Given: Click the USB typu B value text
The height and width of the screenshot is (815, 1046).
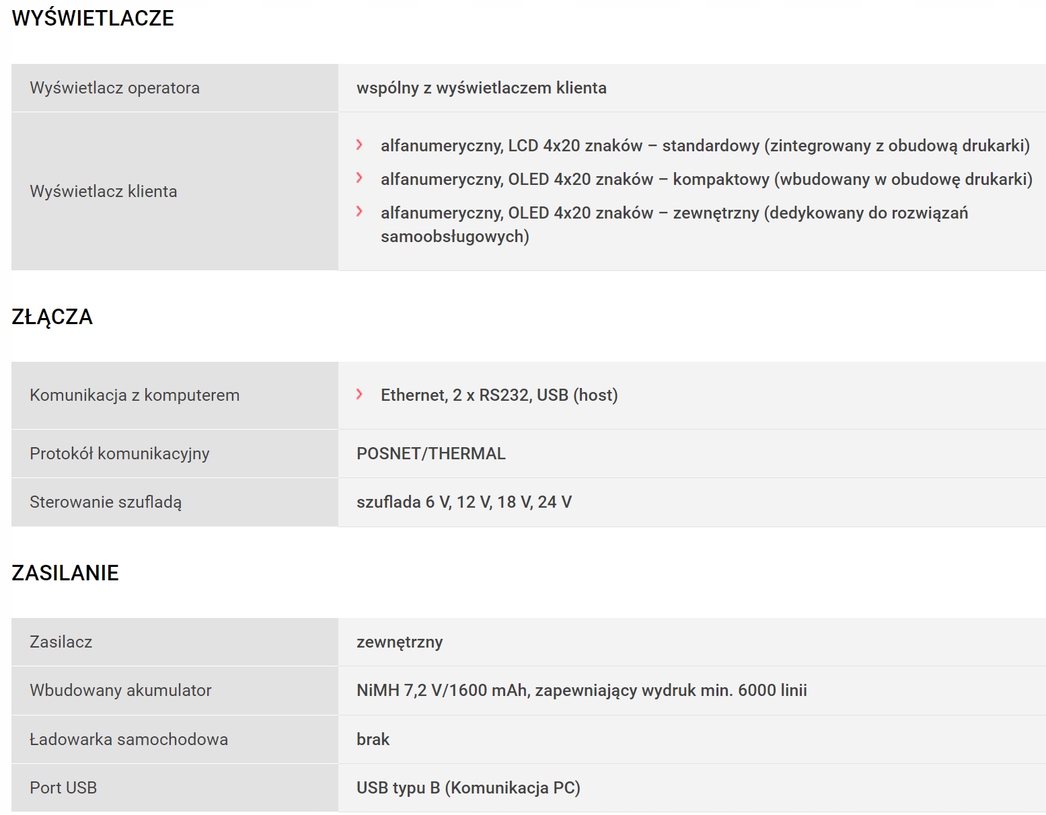Looking at the screenshot, I should click(468, 788).
